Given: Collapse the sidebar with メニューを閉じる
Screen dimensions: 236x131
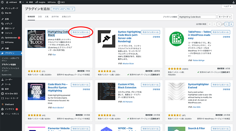Looking at the screenshot, I should tap(12, 114).
